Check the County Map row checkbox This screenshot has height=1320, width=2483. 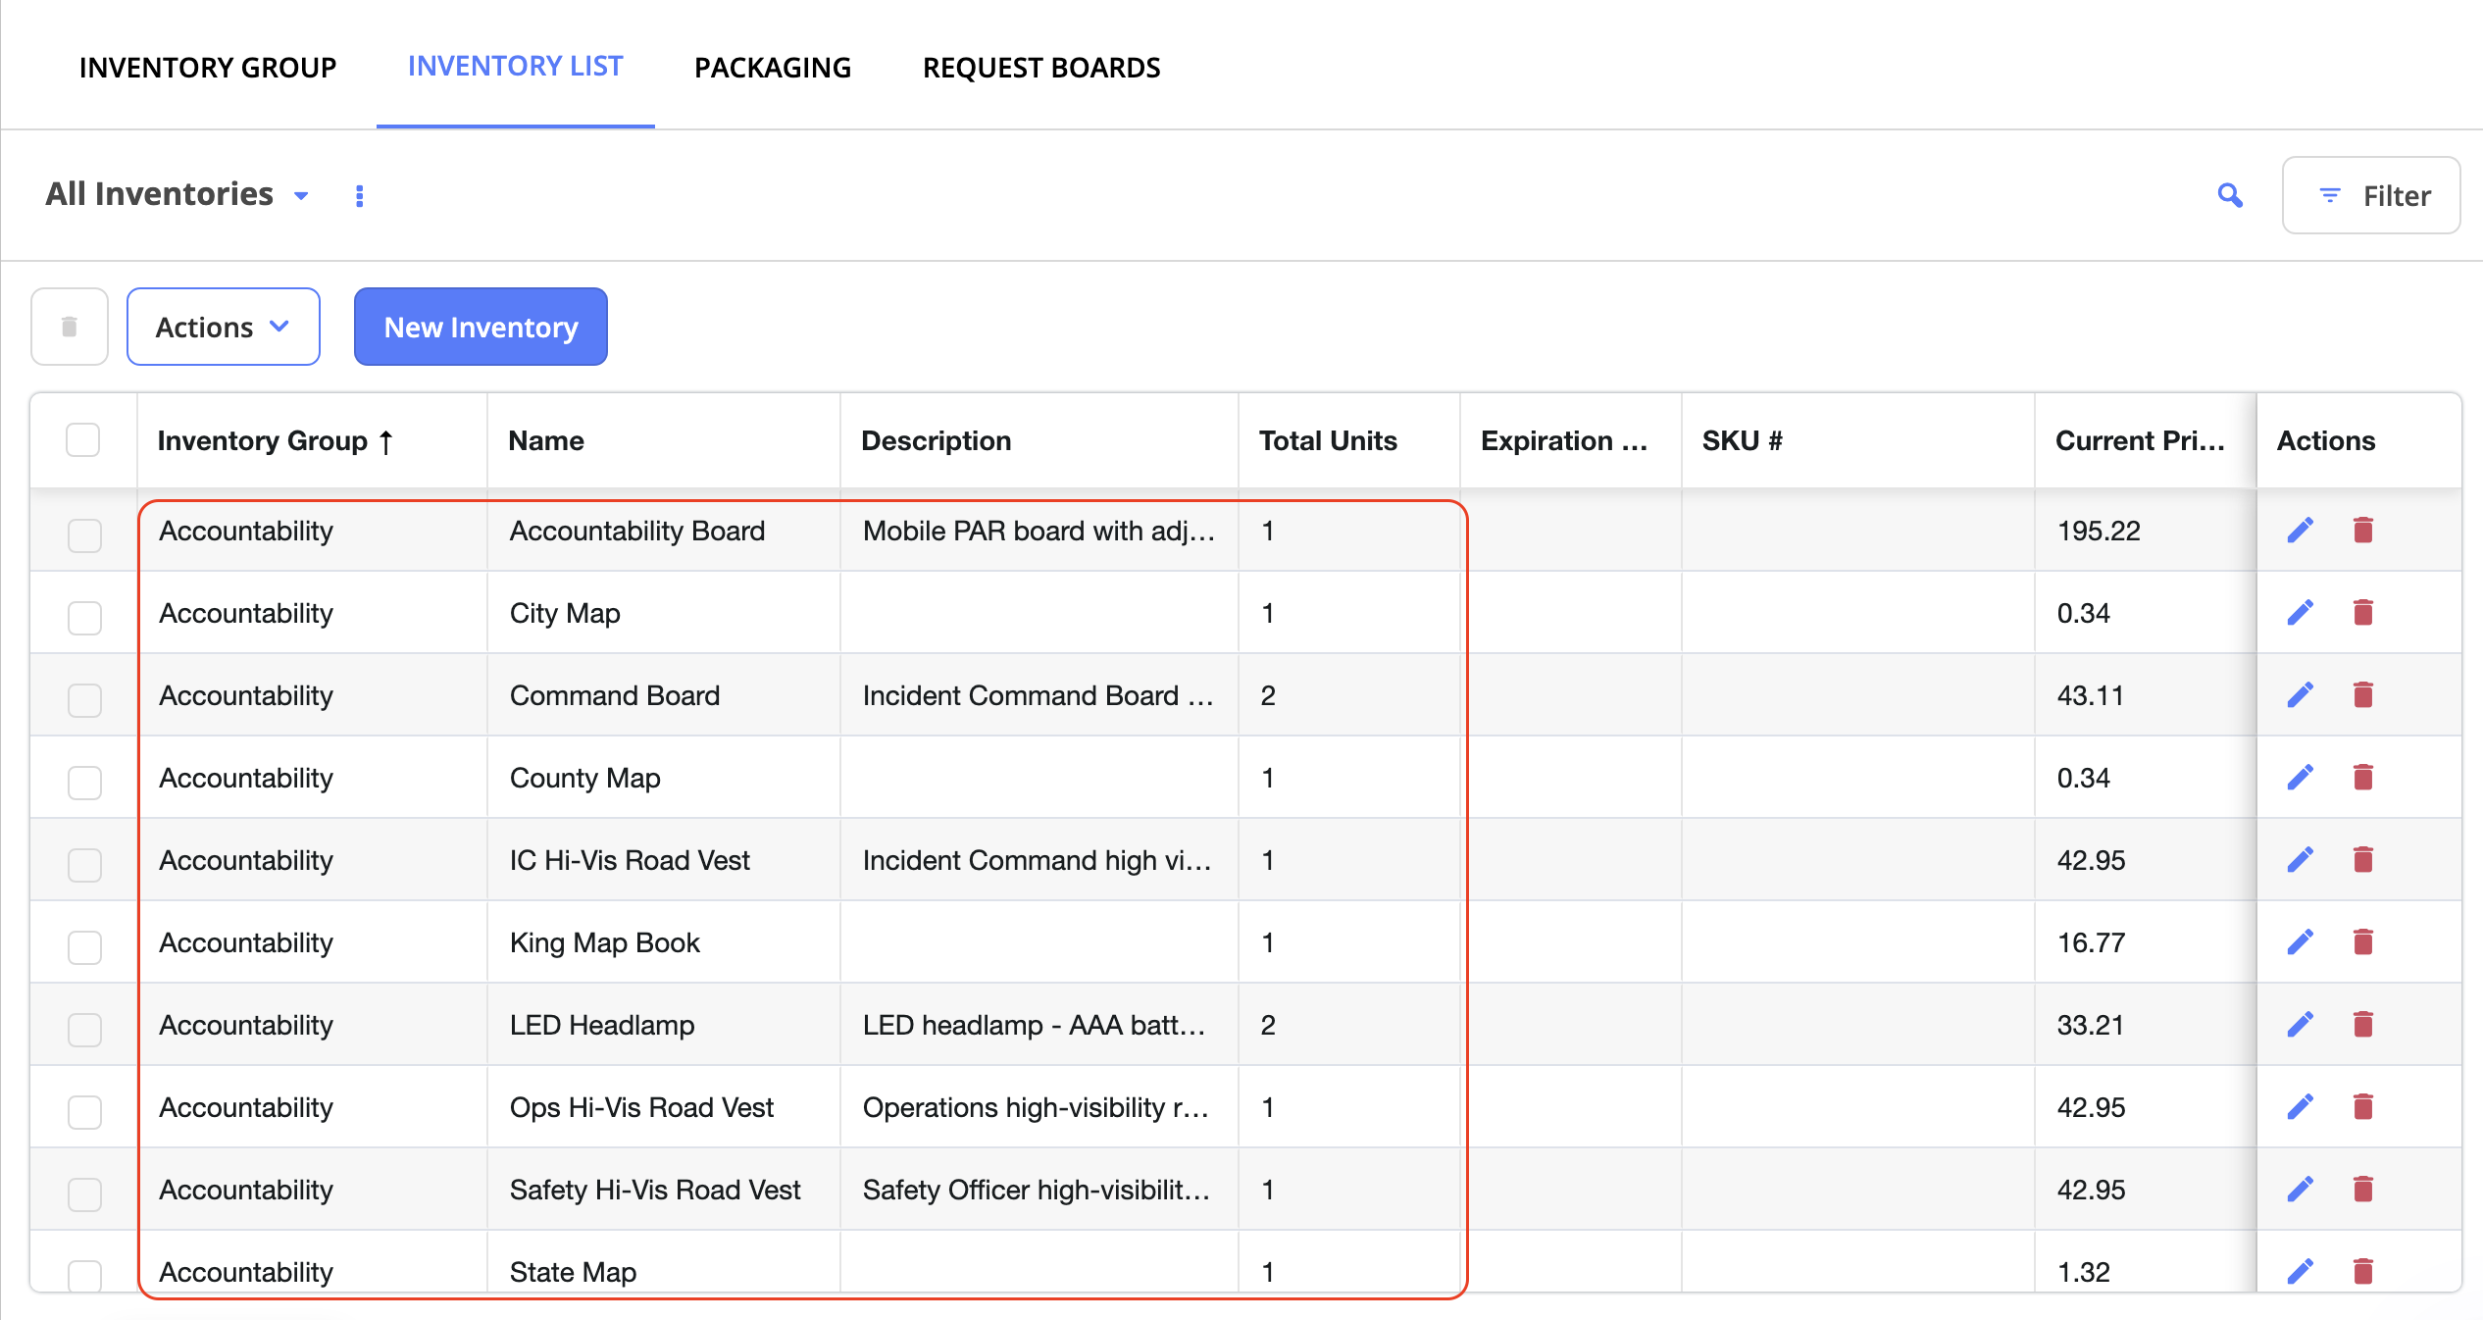(85, 783)
